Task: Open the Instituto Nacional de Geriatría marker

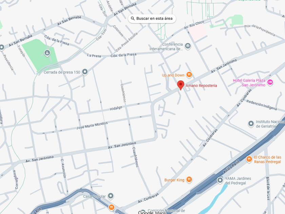Action: point(251,124)
